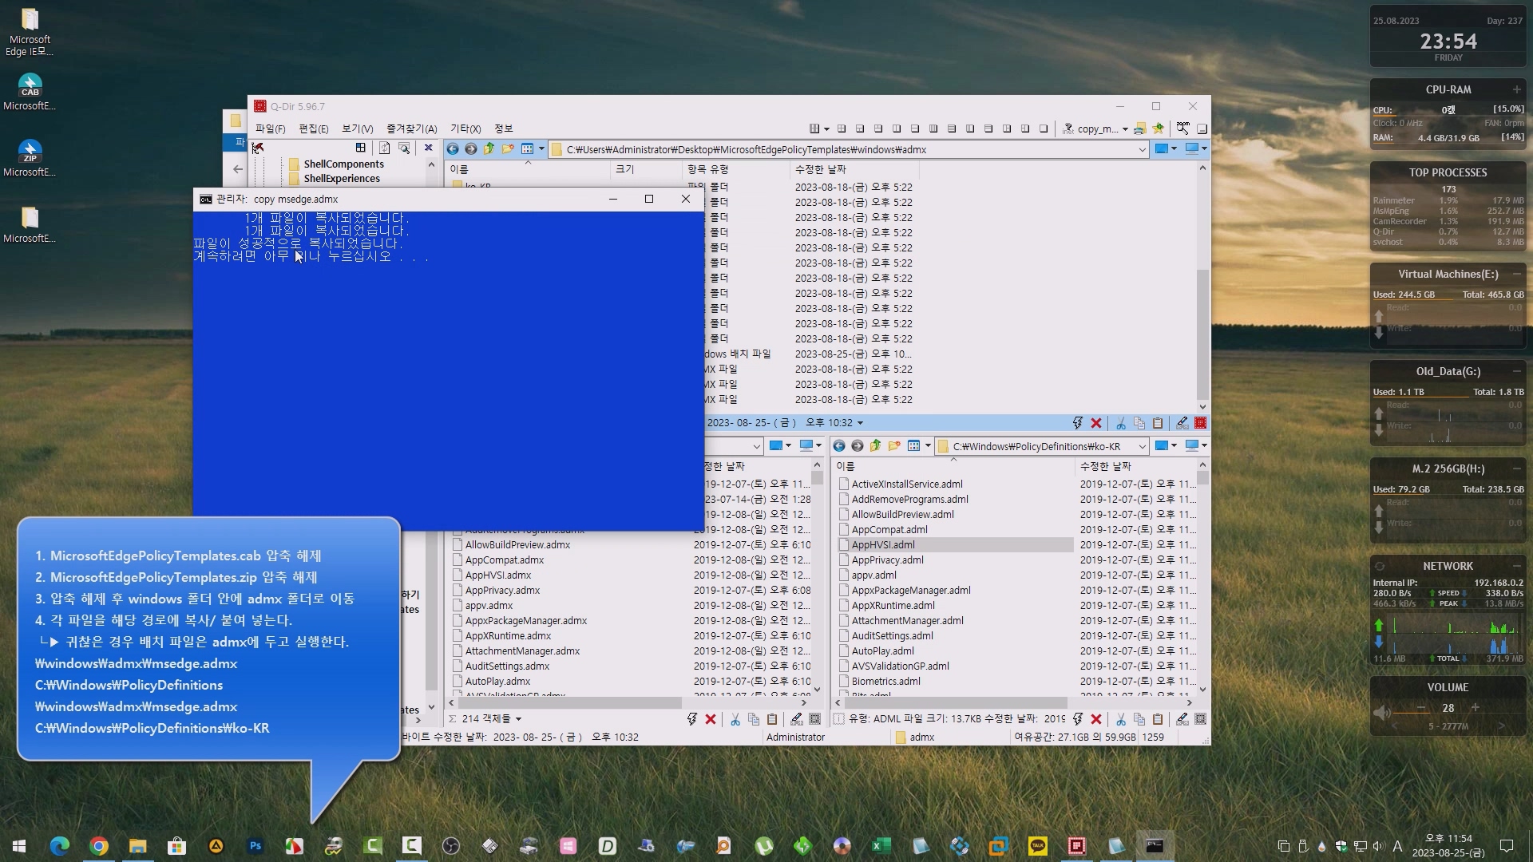Go up one folder in the ko-KR pane

(x=876, y=446)
